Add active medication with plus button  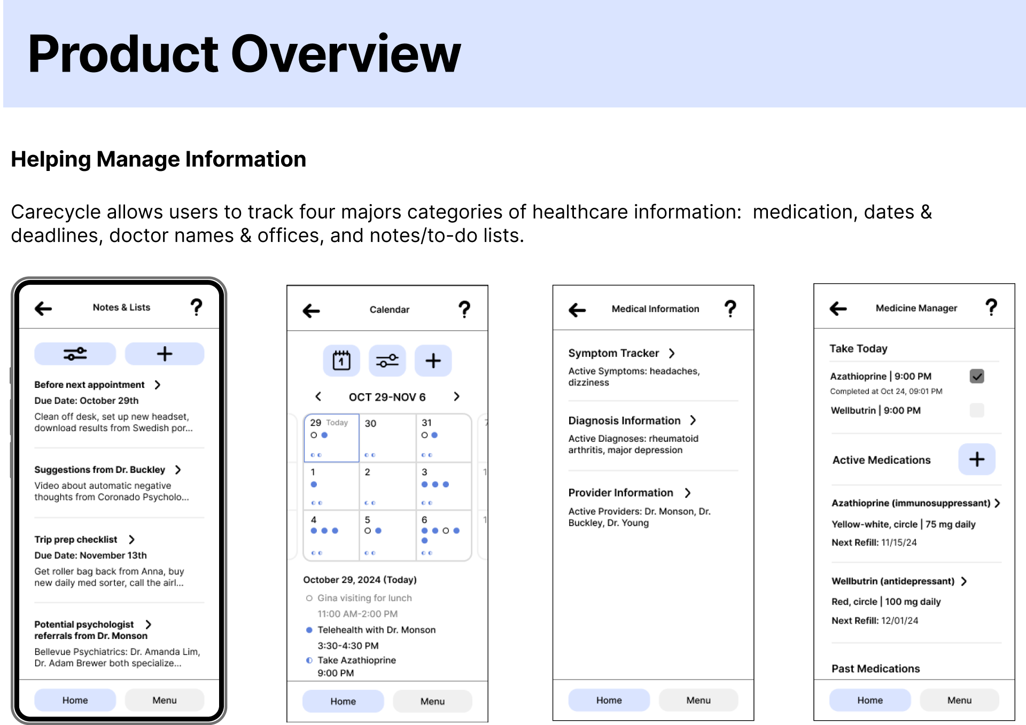coord(976,459)
